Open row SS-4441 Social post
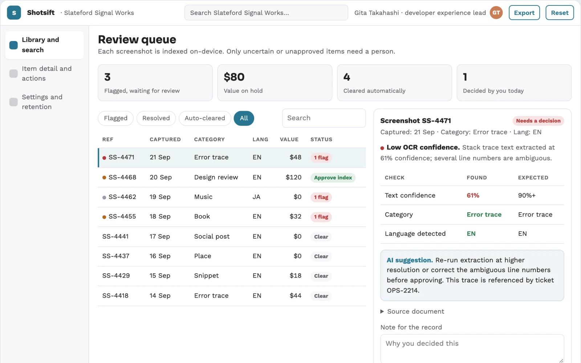 (232, 237)
